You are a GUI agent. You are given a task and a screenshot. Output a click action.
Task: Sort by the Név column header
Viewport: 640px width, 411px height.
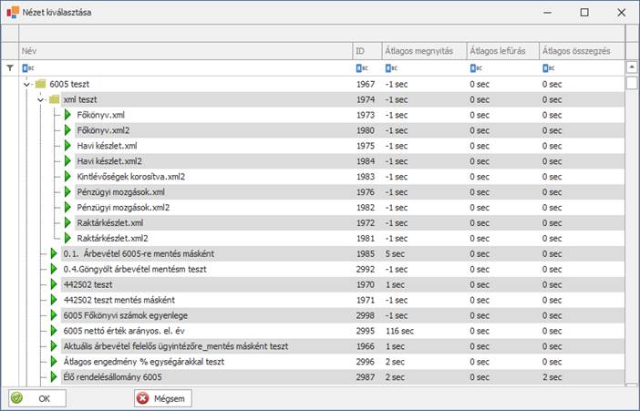[182, 51]
